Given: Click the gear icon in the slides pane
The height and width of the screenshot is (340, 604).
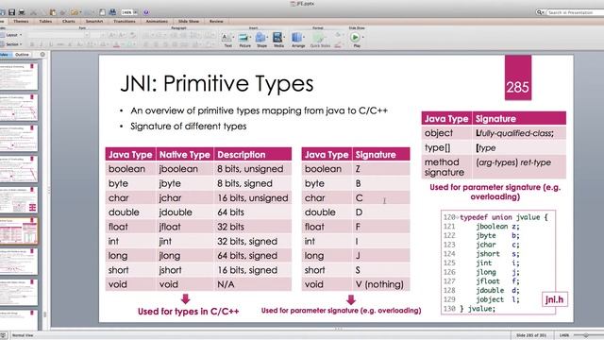Looking at the screenshot, I should click(x=42, y=55).
